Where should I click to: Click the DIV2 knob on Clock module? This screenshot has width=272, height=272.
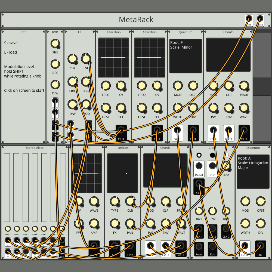212,211
